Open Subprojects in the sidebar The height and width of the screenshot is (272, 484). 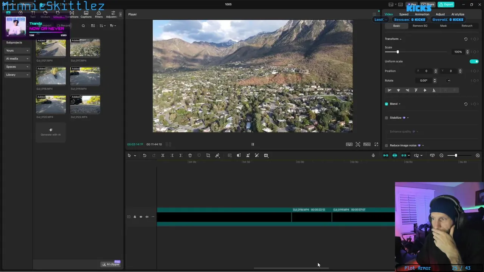click(x=14, y=42)
